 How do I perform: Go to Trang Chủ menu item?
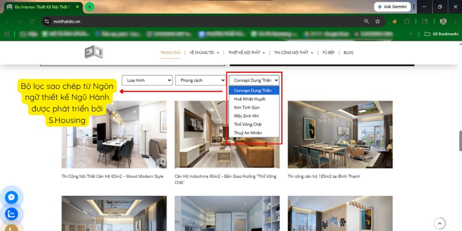pos(170,53)
